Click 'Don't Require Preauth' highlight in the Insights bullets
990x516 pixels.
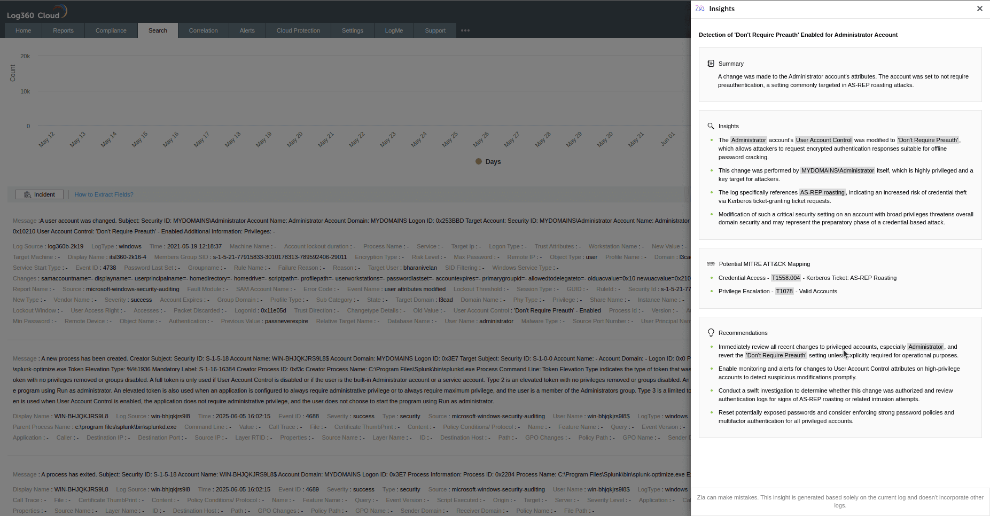pyautogui.click(x=929, y=140)
